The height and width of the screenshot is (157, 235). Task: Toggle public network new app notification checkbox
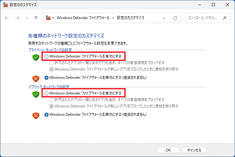(x=51, y=106)
